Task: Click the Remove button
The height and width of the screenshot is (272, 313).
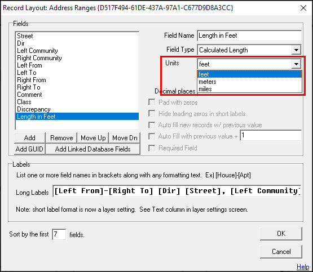Action: 61,138
